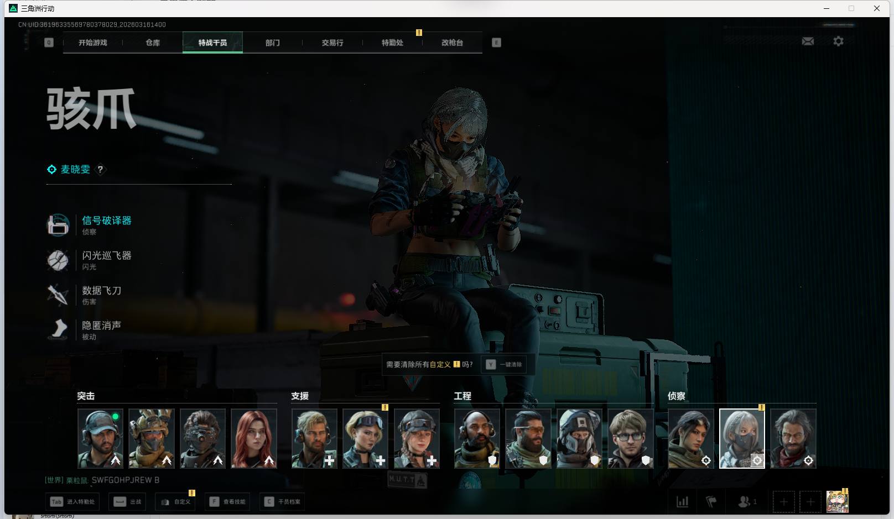
Task: Select the 闪光巡飞器 skill
Action: pyautogui.click(x=90, y=260)
